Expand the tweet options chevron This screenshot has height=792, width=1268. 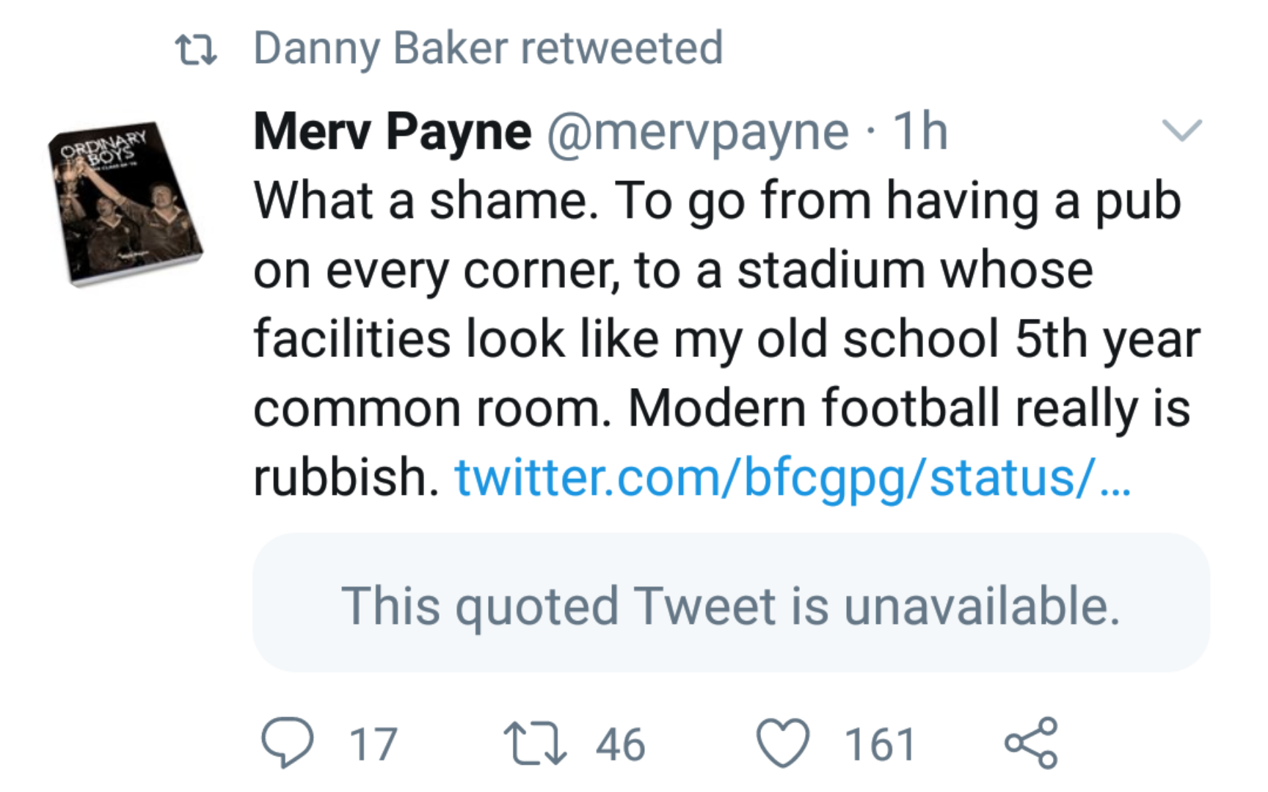[x=1182, y=130]
